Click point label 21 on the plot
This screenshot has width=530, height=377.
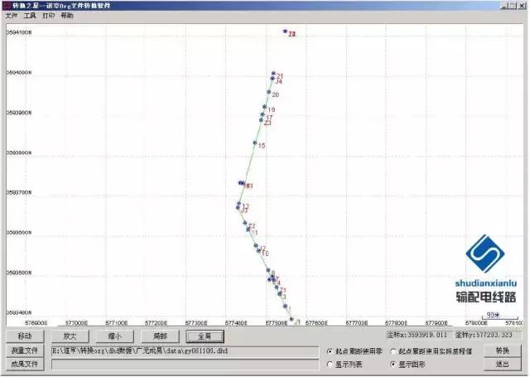[x=280, y=76]
